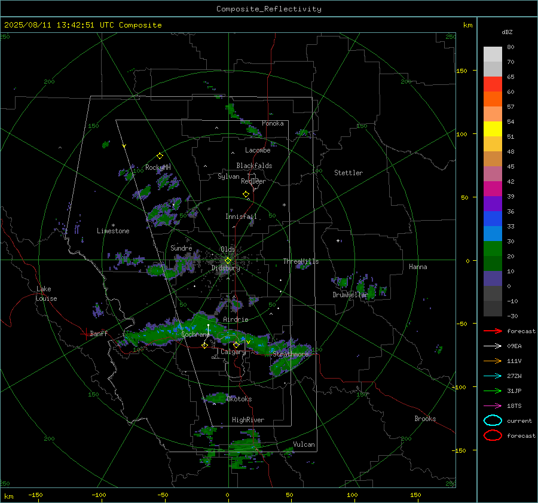Image resolution: width=538 pixels, height=503 pixels.
Task: Click the yellow diamond marker below RedDeer
Action: click(x=246, y=194)
